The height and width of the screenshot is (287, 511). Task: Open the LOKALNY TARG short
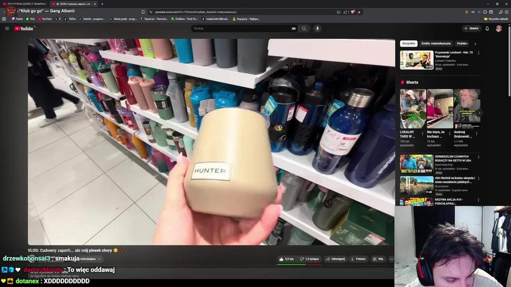point(413,108)
